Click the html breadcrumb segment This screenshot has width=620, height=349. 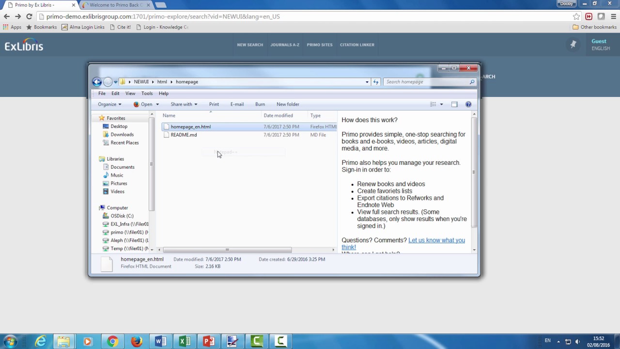click(x=162, y=82)
